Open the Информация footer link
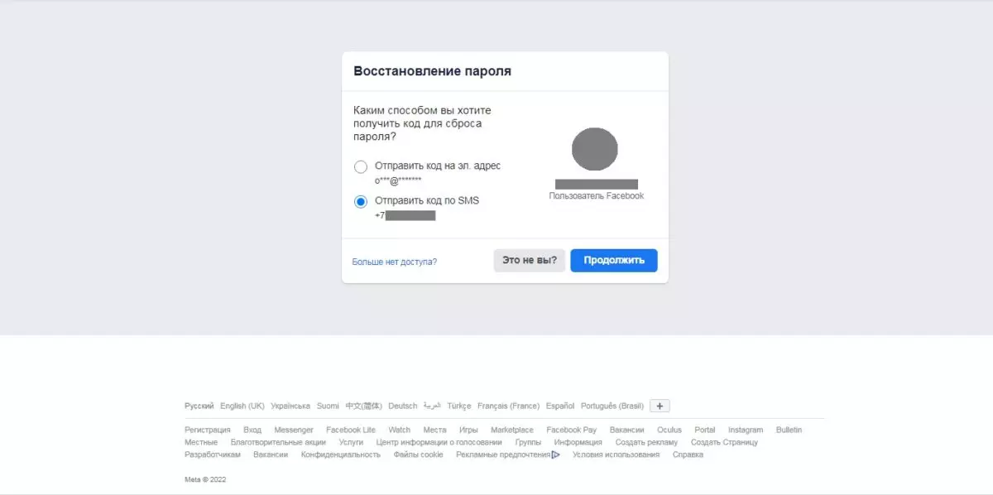This screenshot has width=993, height=495. click(578, 442)
